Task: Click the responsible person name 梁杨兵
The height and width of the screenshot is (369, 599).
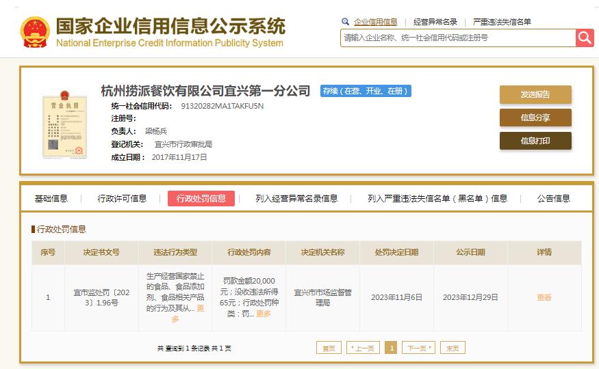Action: coord(156,131)
